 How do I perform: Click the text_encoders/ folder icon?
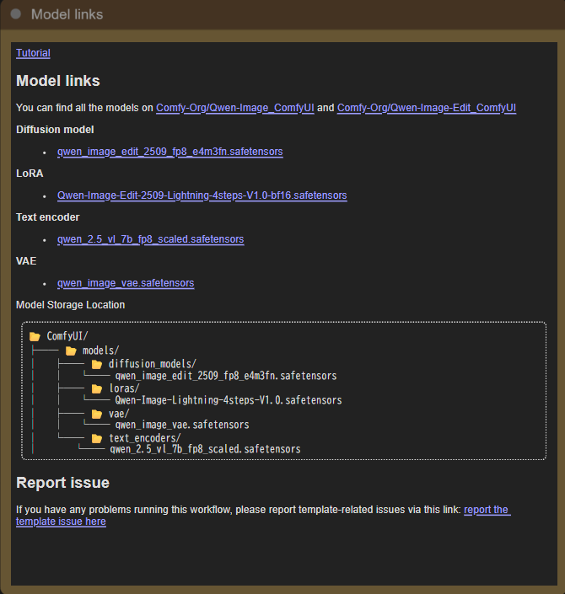click(97, 439)
